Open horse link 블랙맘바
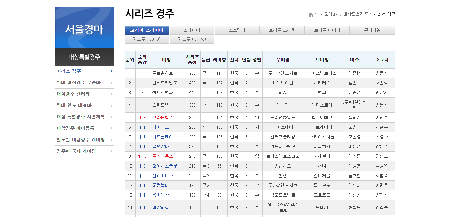The height and width of the screenshot is (217, 473). point(161,147)
